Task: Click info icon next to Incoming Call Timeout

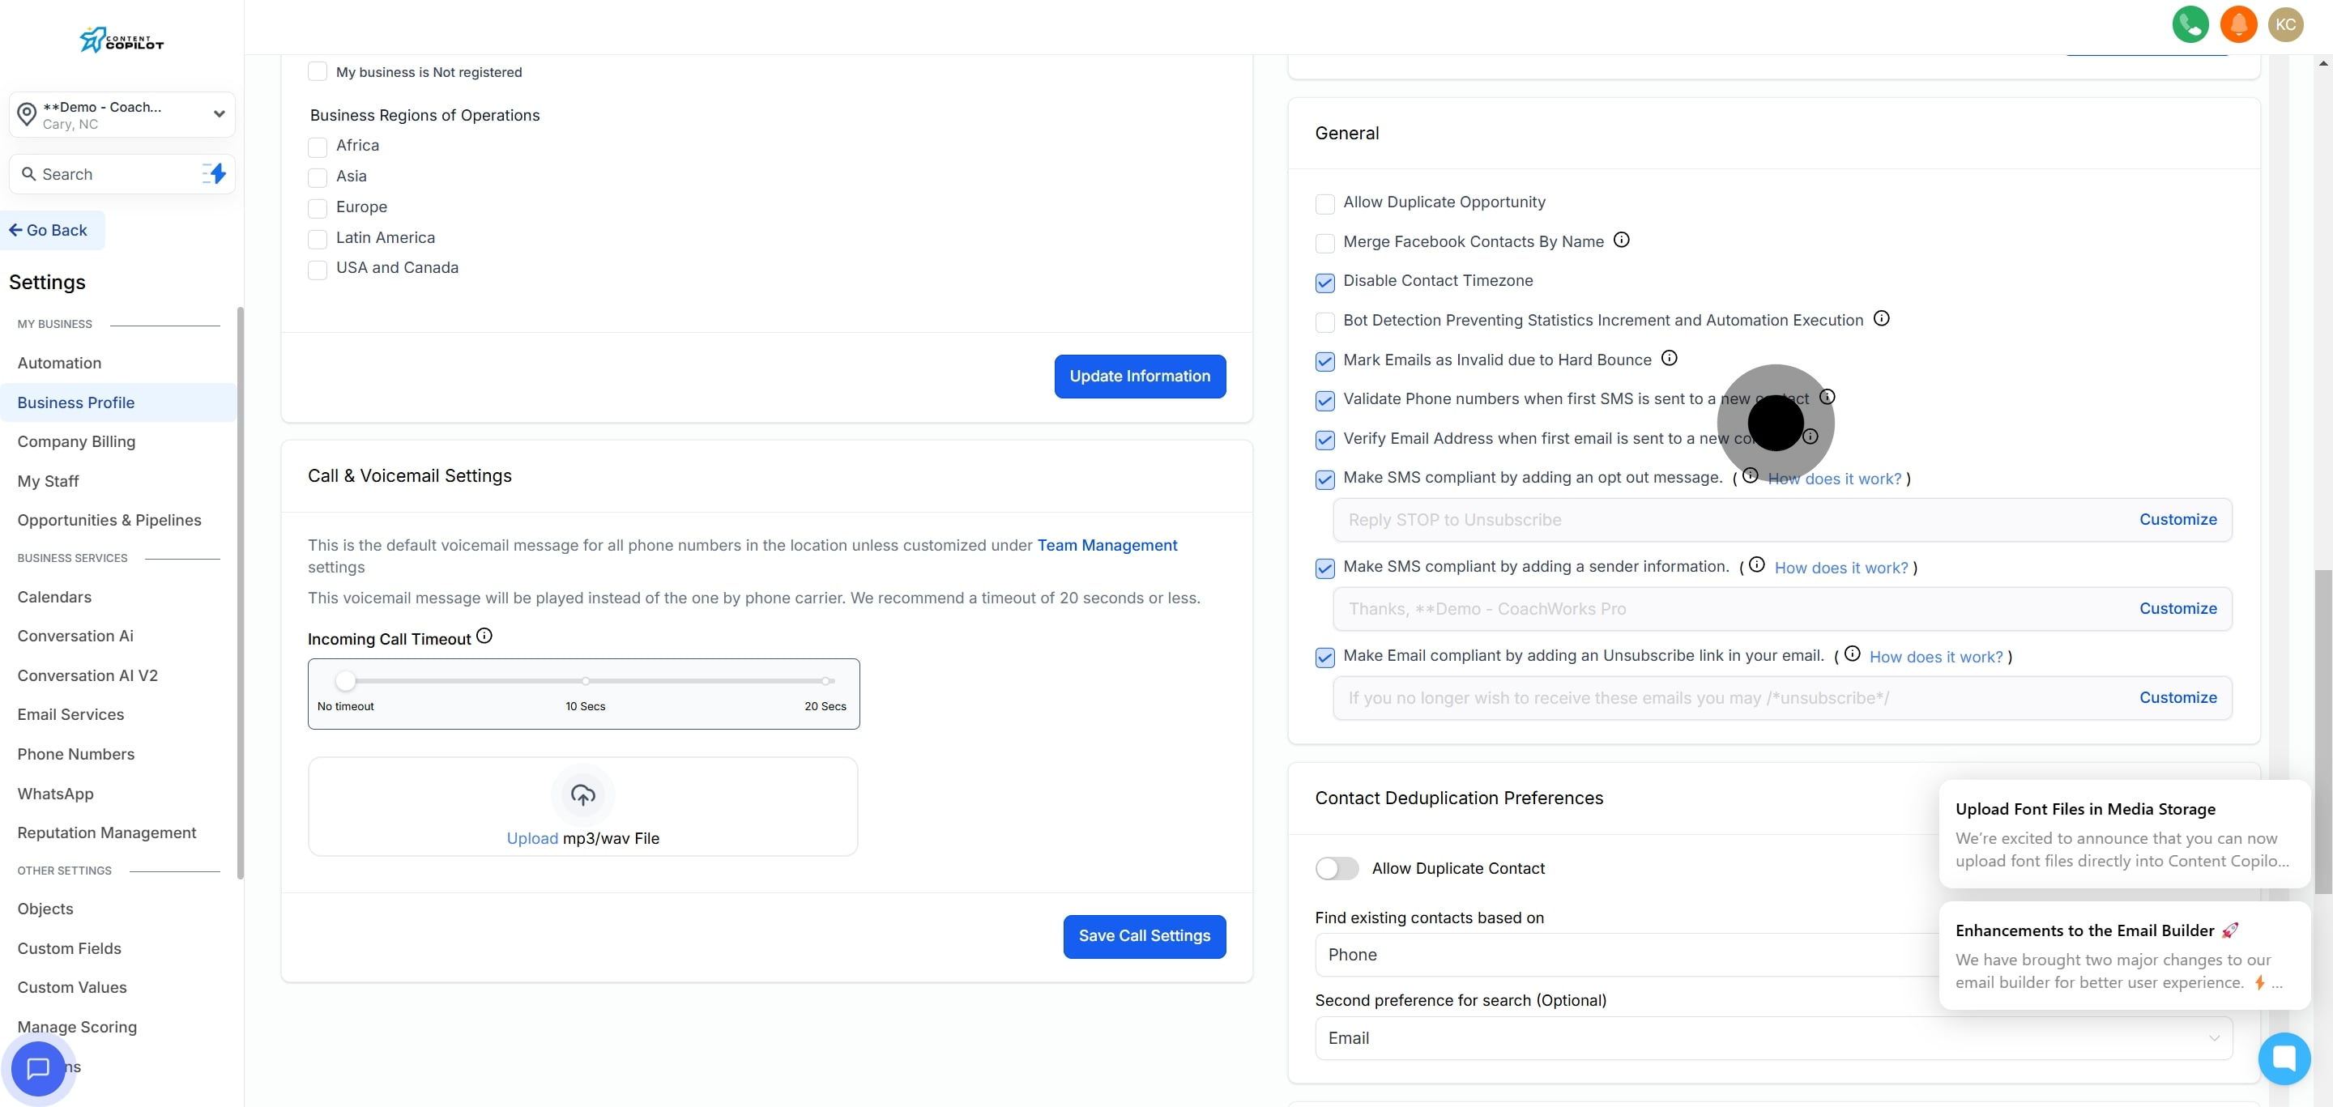Action: click(x=484, y=637)
